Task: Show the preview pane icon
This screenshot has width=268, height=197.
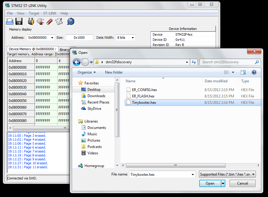Action: point(243,72)
